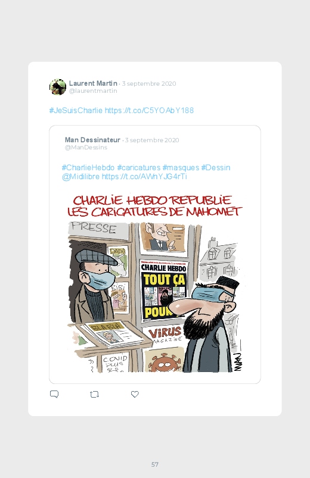This screenshot has width=310, height=478.
Task: Click page number 57 at bottom
Action: [155, 464]
